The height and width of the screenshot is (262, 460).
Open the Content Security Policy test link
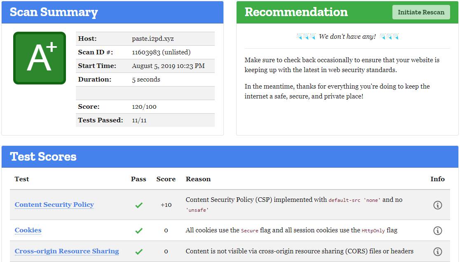click(54, 205)
